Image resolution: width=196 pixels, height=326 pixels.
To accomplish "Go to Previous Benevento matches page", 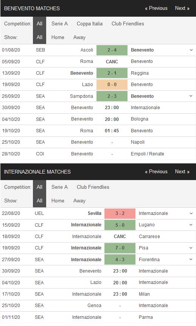I will pos(156,8).
